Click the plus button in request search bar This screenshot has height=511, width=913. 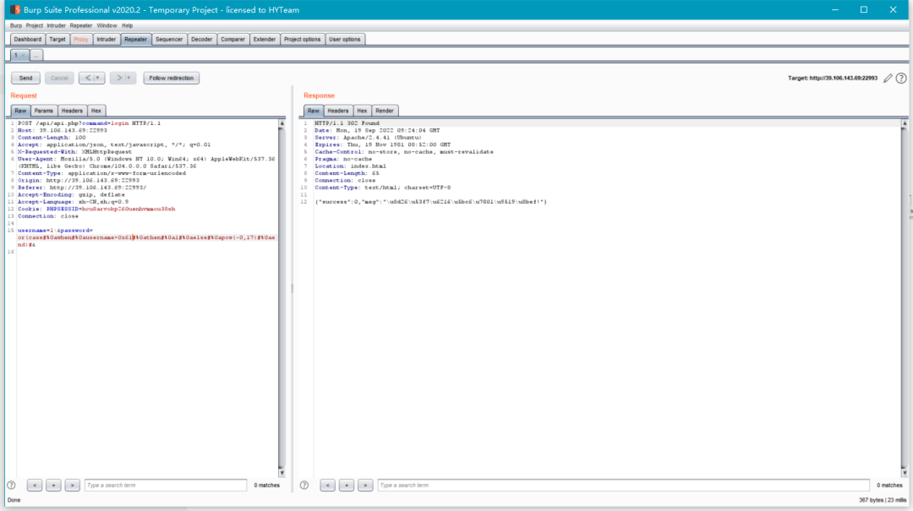(53, 485)
